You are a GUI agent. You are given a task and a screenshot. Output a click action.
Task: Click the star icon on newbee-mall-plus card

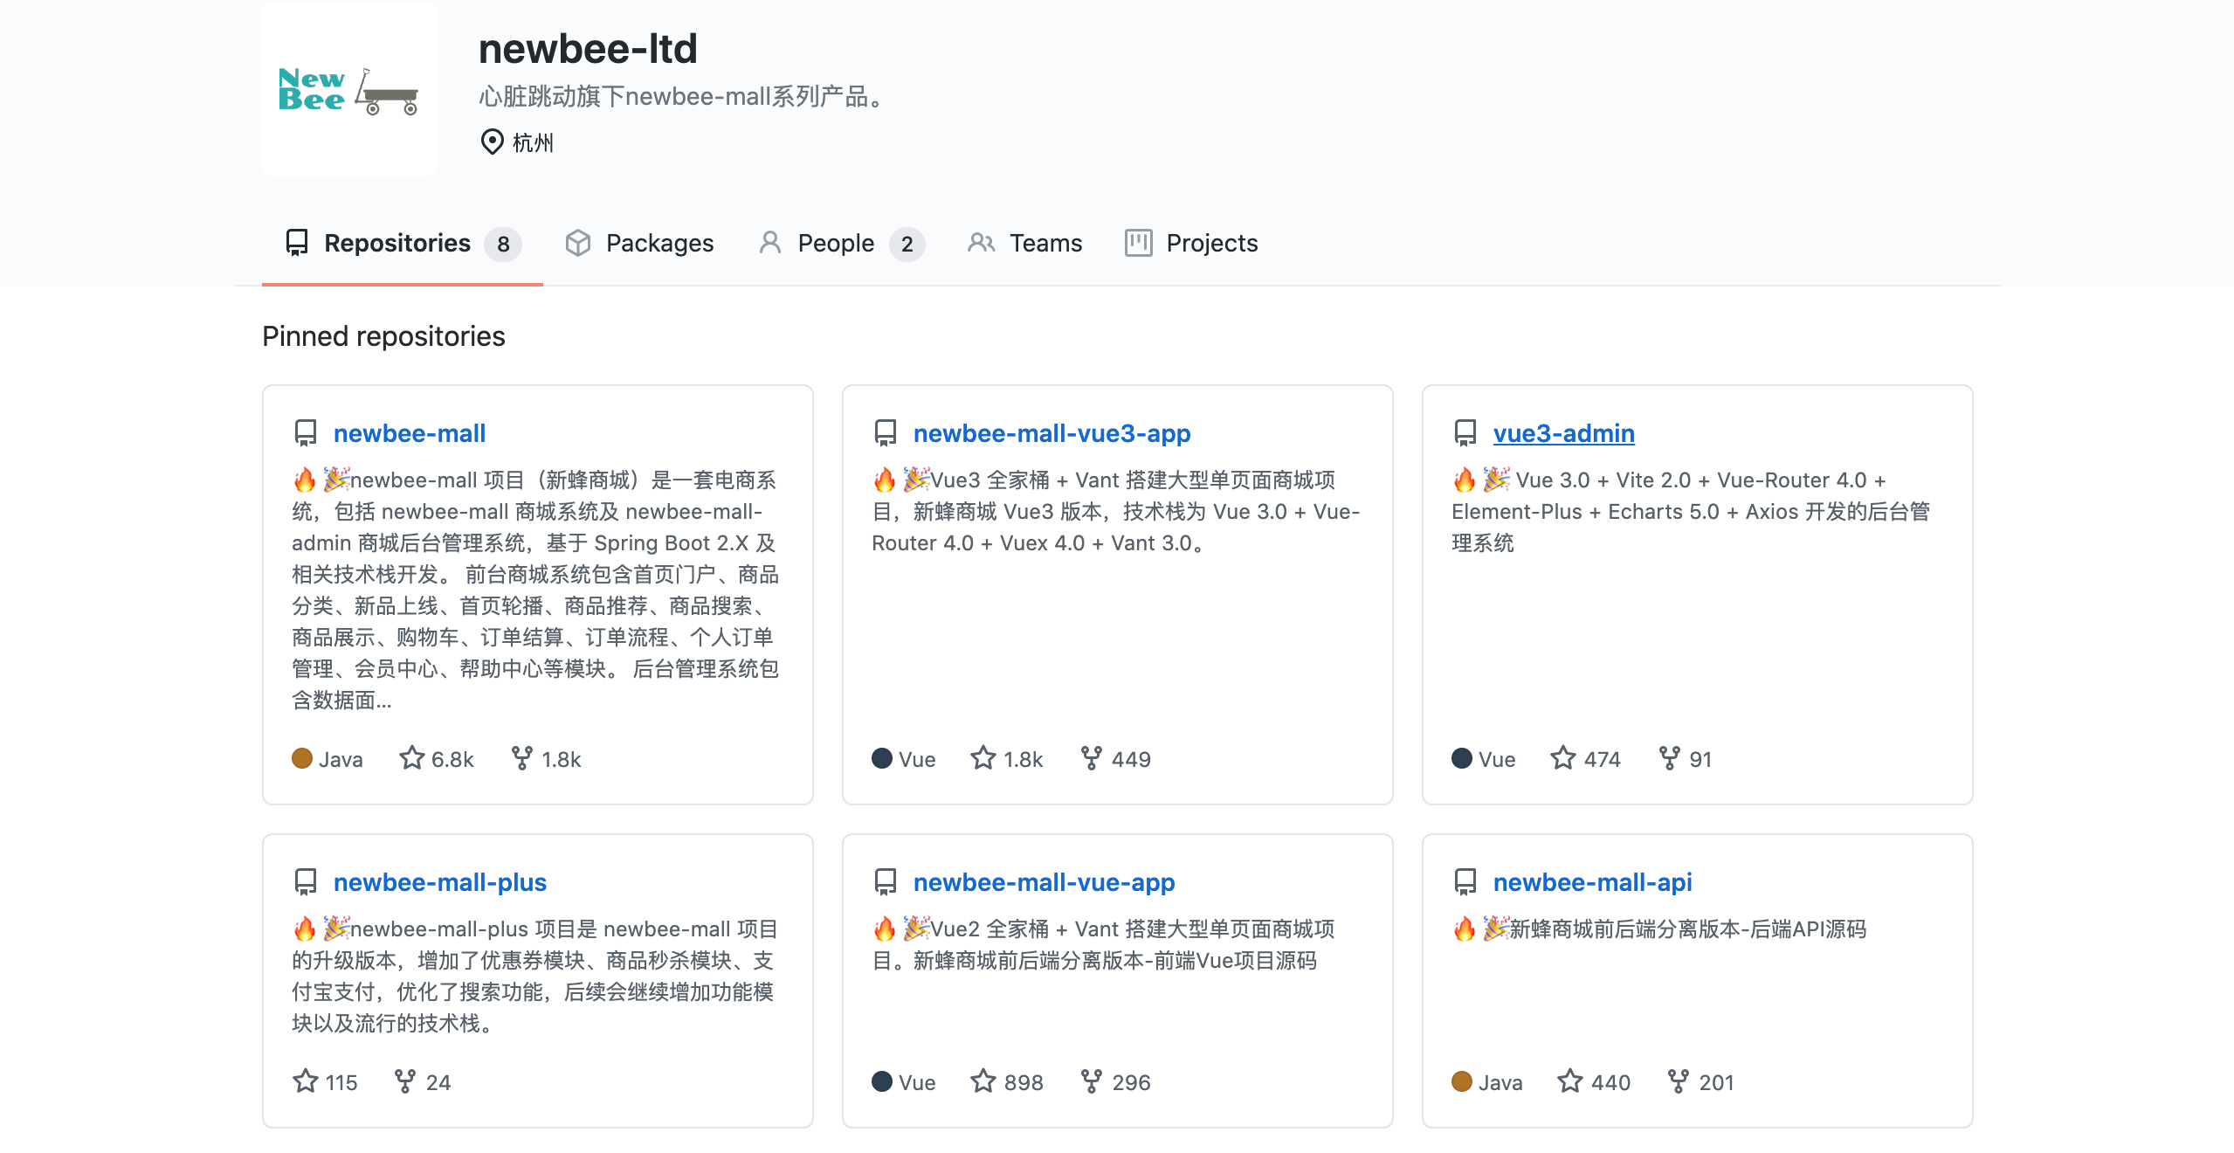(x=305, y=1081)
